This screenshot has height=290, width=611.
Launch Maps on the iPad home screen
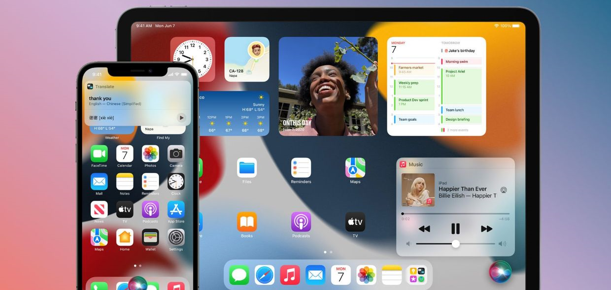click(355, 168)
